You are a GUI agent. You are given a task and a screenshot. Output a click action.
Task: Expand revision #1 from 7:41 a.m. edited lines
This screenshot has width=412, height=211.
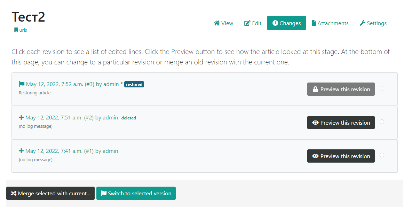tap(71, 151)
